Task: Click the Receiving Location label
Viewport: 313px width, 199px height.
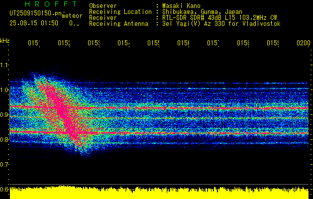Action: point(120,12)
